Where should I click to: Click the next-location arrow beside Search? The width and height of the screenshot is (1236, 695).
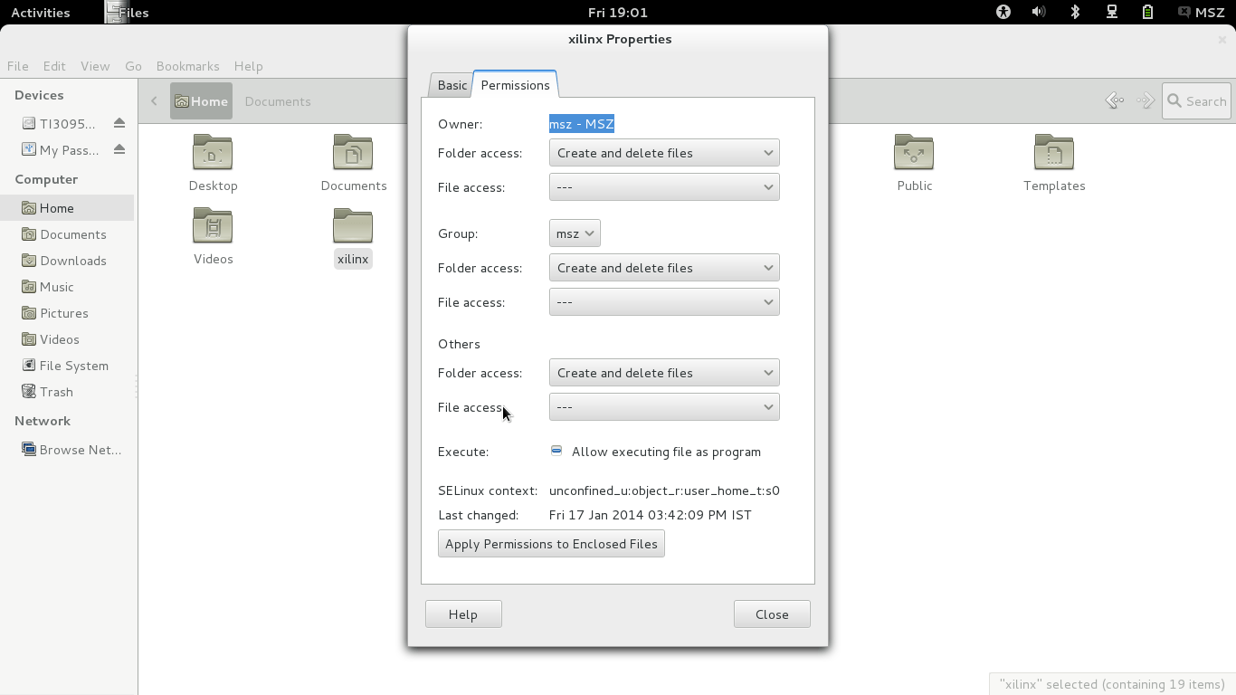[1146, 101]
